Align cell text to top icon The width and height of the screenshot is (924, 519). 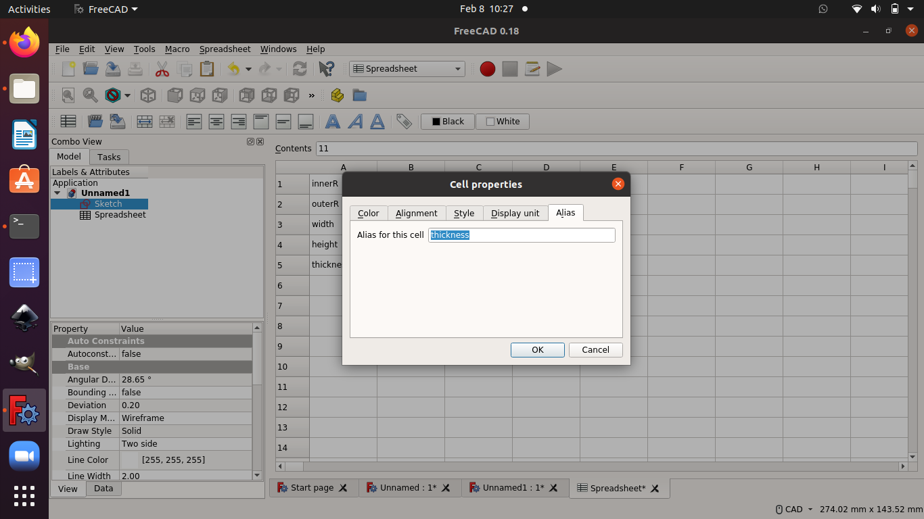[261, 122]
